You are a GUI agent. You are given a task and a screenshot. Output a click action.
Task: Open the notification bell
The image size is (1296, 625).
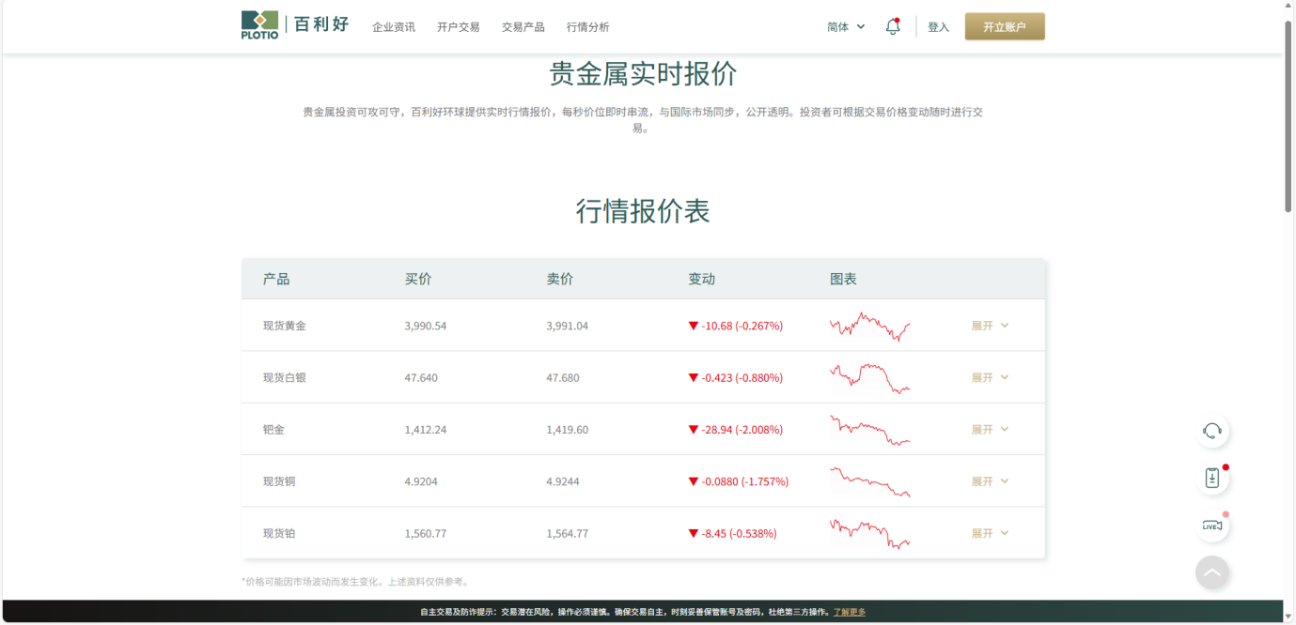click(x=891, y=26)
